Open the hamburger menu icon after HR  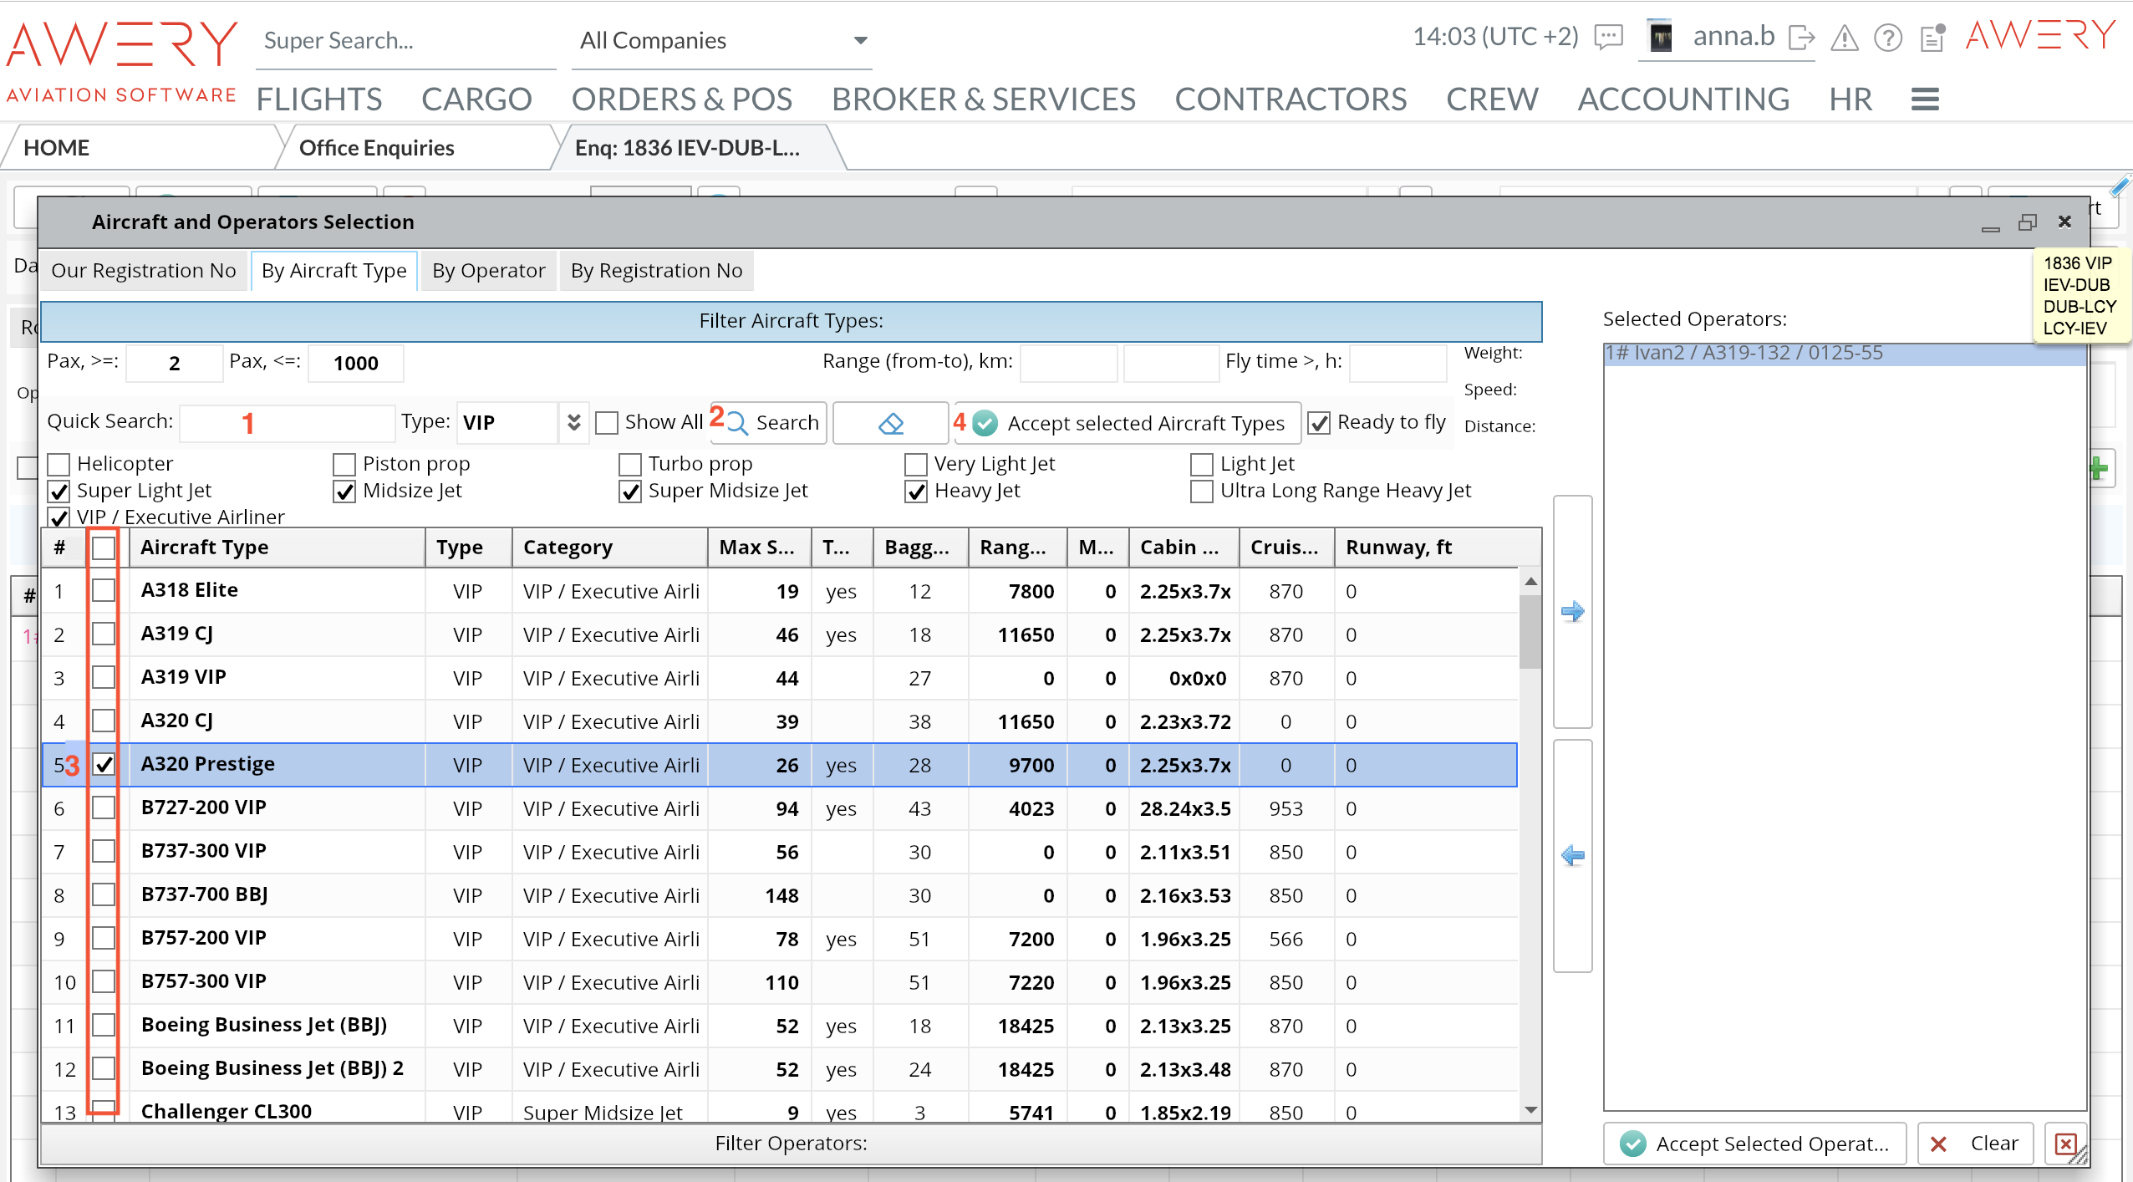pyautogui.click(x=1924, y=99)
